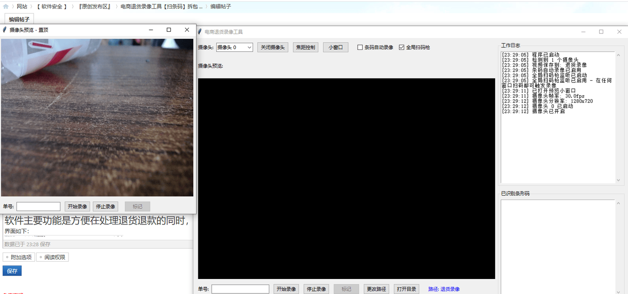The height and width of the screenshot is (294, 628).
Task: Click the black camera preview area in main window
Action: (x=346, y=178)
